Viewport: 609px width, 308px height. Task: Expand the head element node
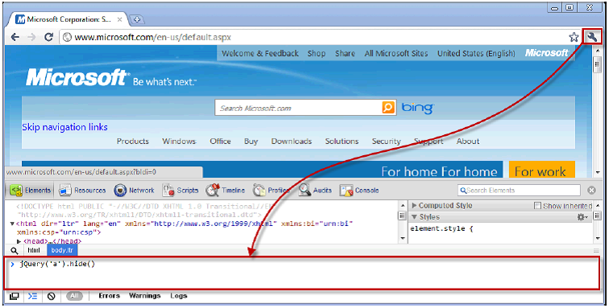point(19,241)
